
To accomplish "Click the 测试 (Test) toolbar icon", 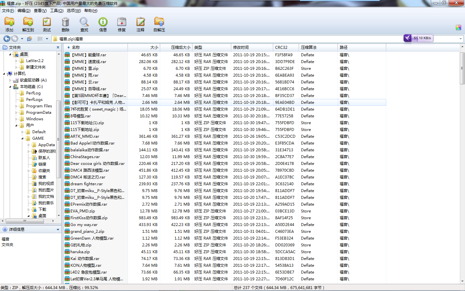I will coord(47,24).
